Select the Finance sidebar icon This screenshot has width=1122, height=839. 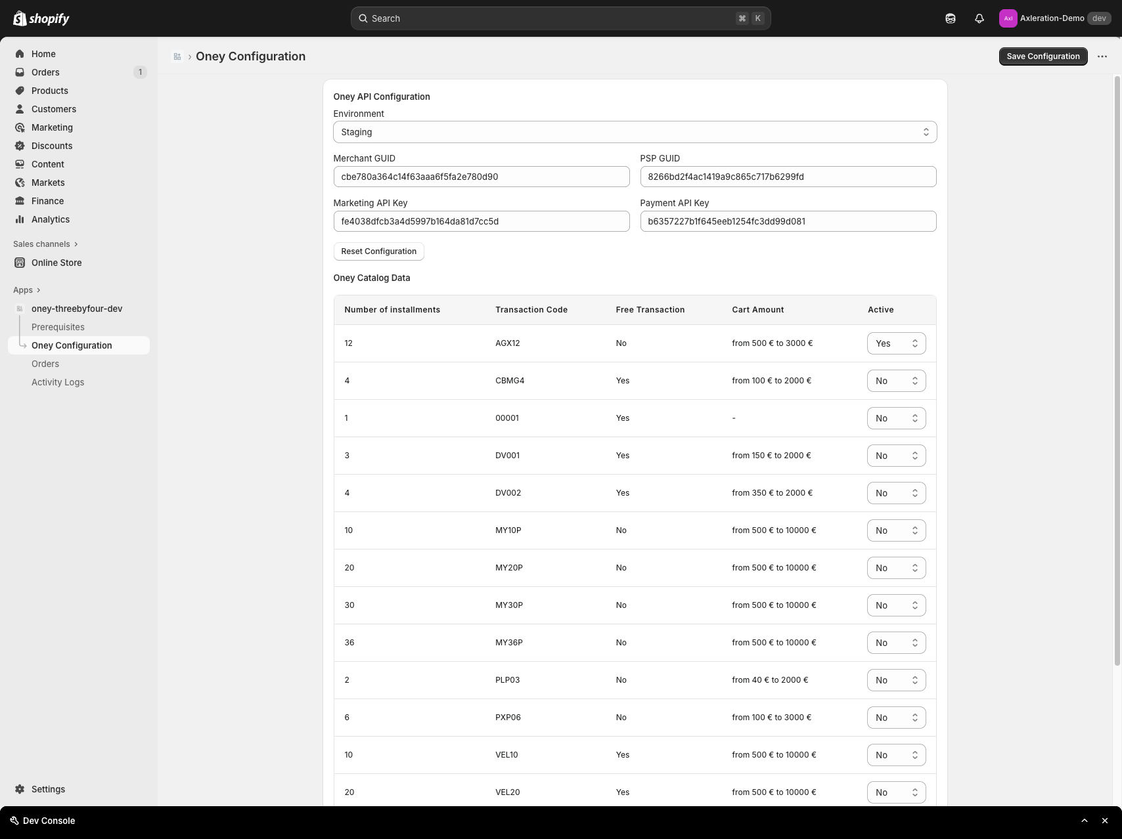20,201
